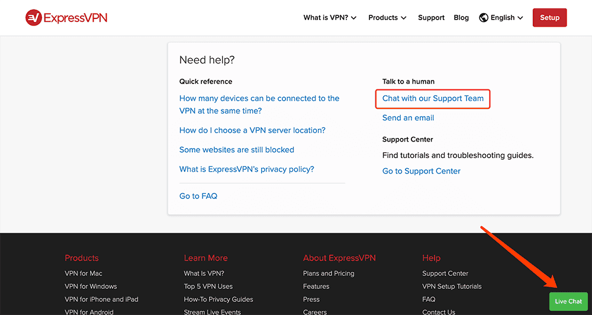592x315 pixels.
Task: Open VPN for Mac footer link
Action: tap(83, 274)
